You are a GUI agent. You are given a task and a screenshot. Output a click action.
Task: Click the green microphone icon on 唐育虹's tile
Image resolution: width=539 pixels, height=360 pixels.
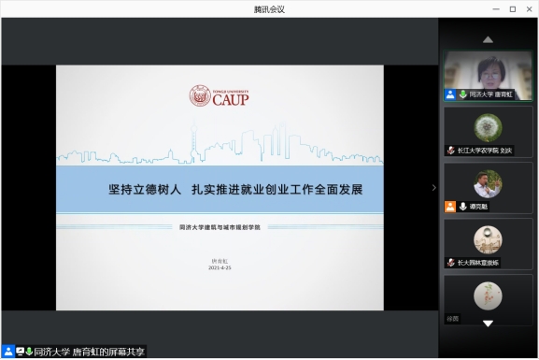pyautogui.click(x=462, y=94)
